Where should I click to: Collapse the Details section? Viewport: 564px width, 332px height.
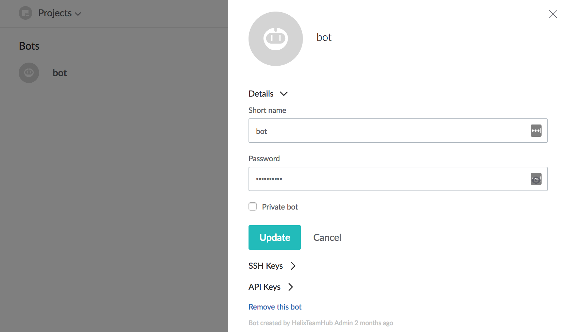284,94
